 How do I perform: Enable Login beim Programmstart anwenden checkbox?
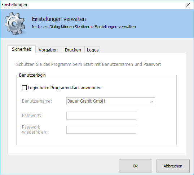pos(24,88)
